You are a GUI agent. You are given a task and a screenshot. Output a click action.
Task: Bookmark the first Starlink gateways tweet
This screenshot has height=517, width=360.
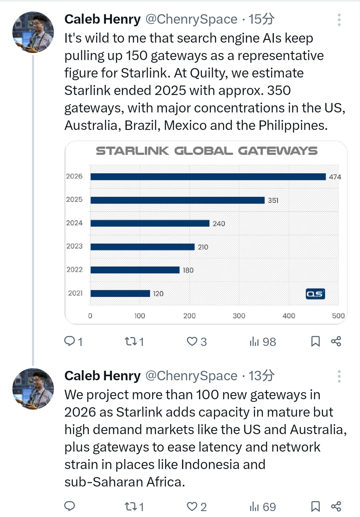tap(315, 342)
